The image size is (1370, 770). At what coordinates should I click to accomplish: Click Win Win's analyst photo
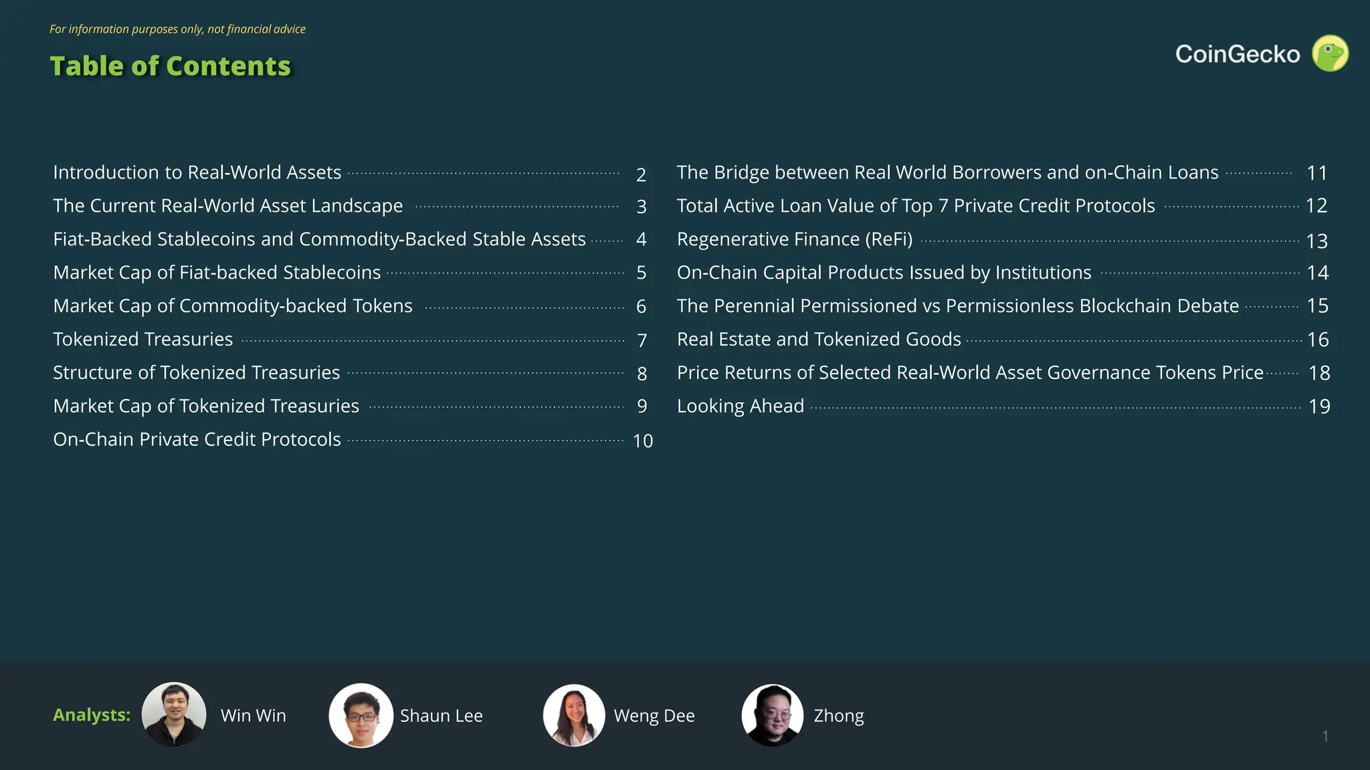174,715
